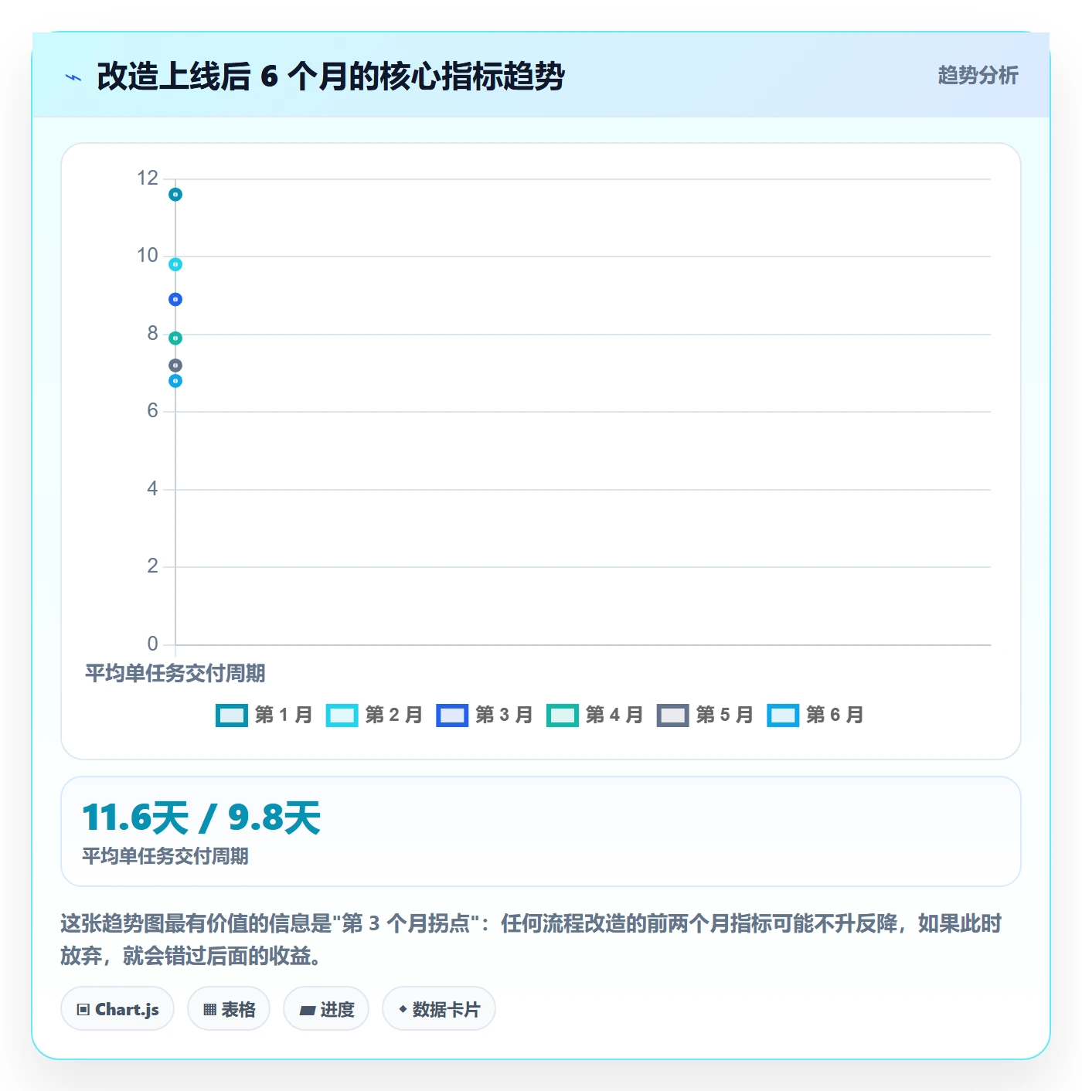Click the y-axis value 0
The height and width of the screenshot is (1091, 1082).
point(153,644)
